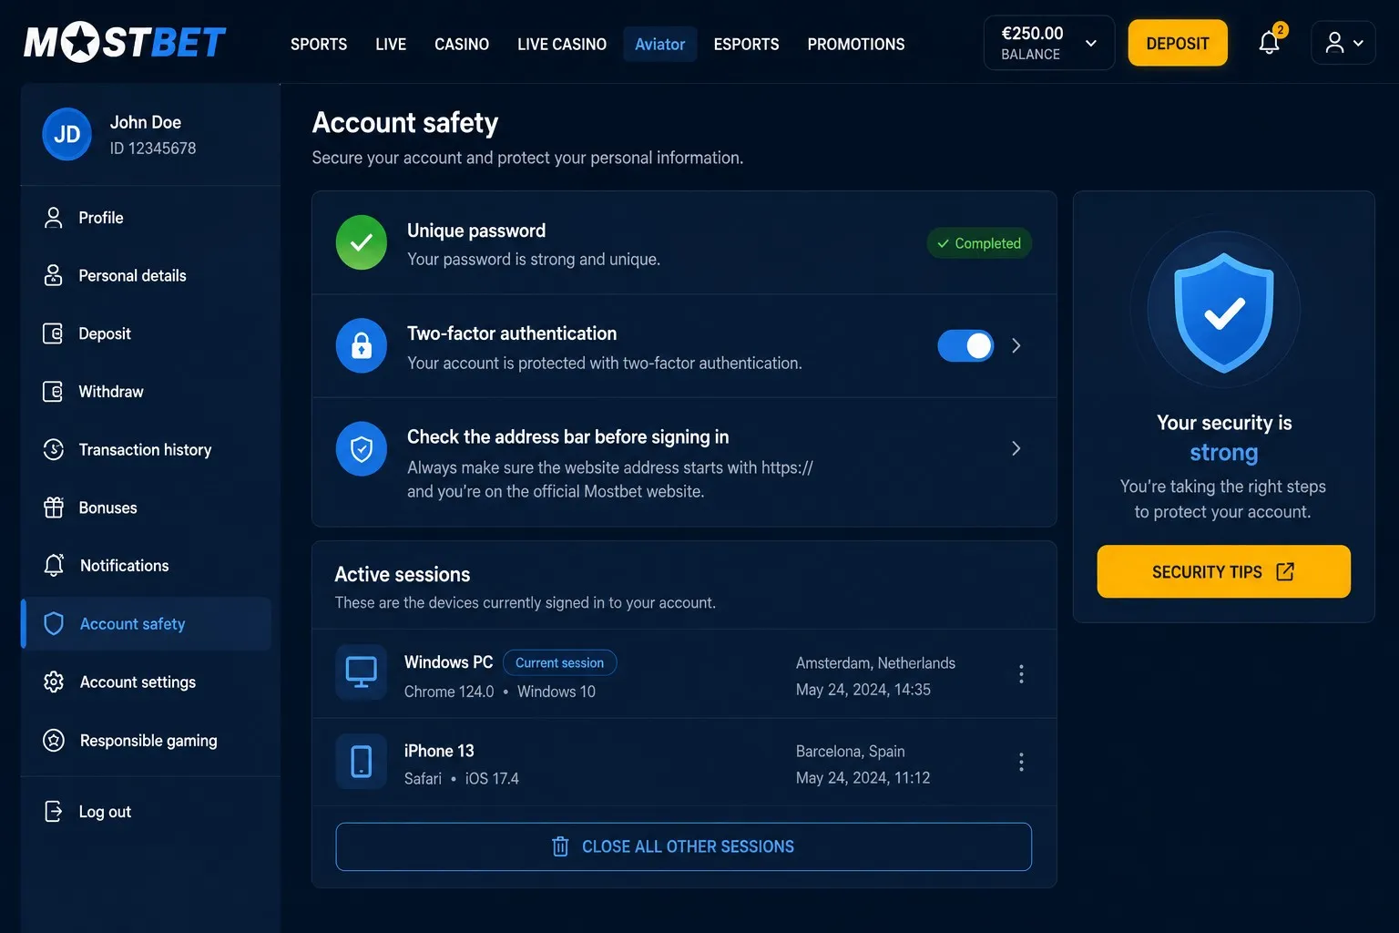Click the Completed status badge
Viewport: 1399px width, 933px height.
coord(979,243)
